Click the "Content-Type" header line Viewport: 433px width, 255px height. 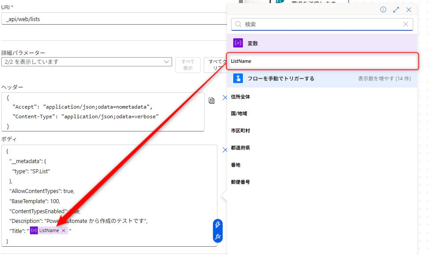click(x=86, y=117)
